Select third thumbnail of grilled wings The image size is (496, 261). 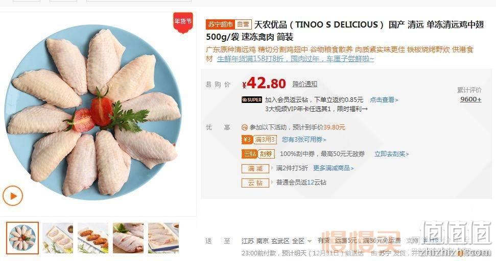93,238
